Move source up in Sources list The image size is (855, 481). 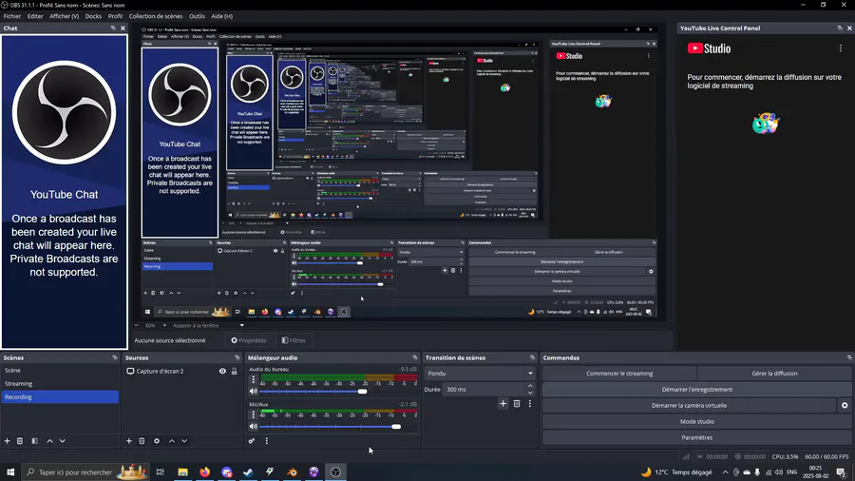point(172,441)
